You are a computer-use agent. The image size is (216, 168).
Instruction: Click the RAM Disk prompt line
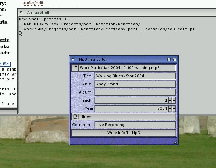(x=80, y=24)
